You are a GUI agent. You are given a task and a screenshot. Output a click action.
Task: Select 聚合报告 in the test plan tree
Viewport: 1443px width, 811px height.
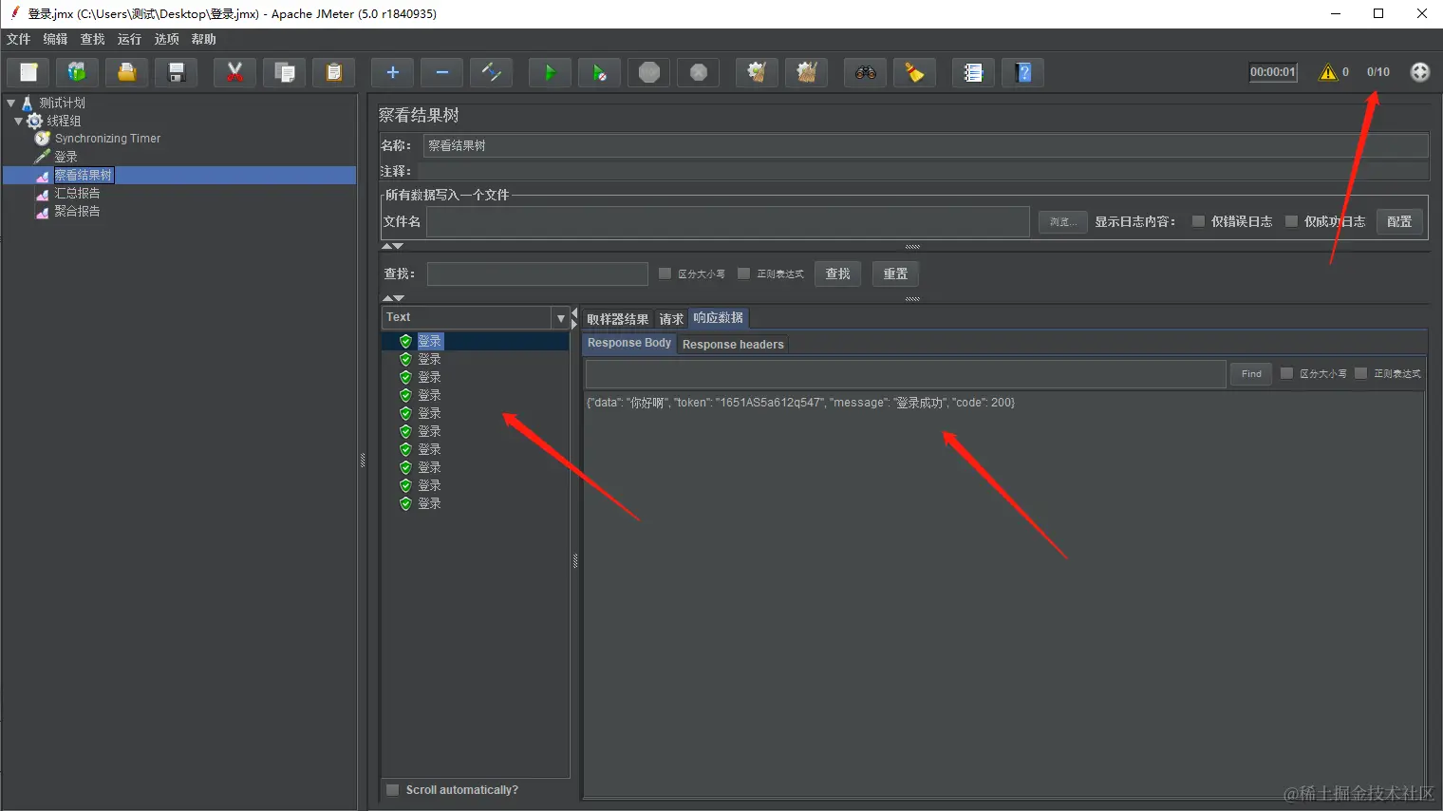click(x=77, y=211)
